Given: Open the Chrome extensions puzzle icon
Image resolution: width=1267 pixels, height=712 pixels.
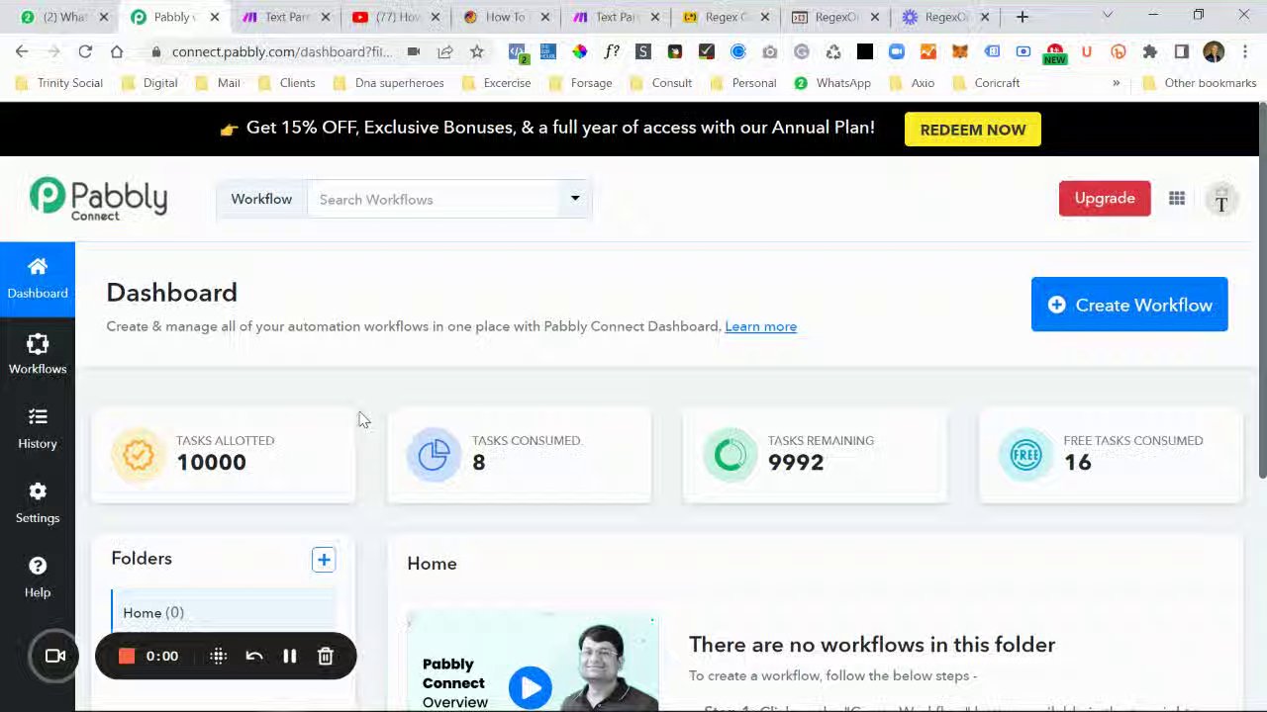Looking at the screenshot, I should (x=1150, y=51).
